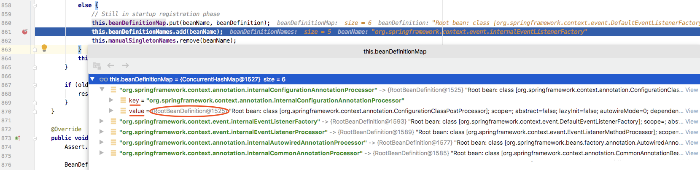Click View link on internalEventListenerProcessor row
The width and height of the screenshot is (700, 170).
click(x=692, y=132)
